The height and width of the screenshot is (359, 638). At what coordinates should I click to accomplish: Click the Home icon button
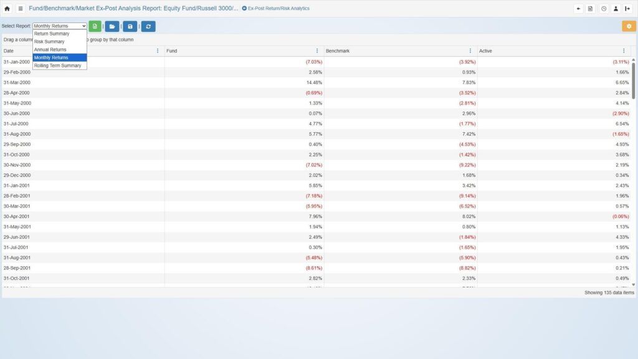[7, 9]
